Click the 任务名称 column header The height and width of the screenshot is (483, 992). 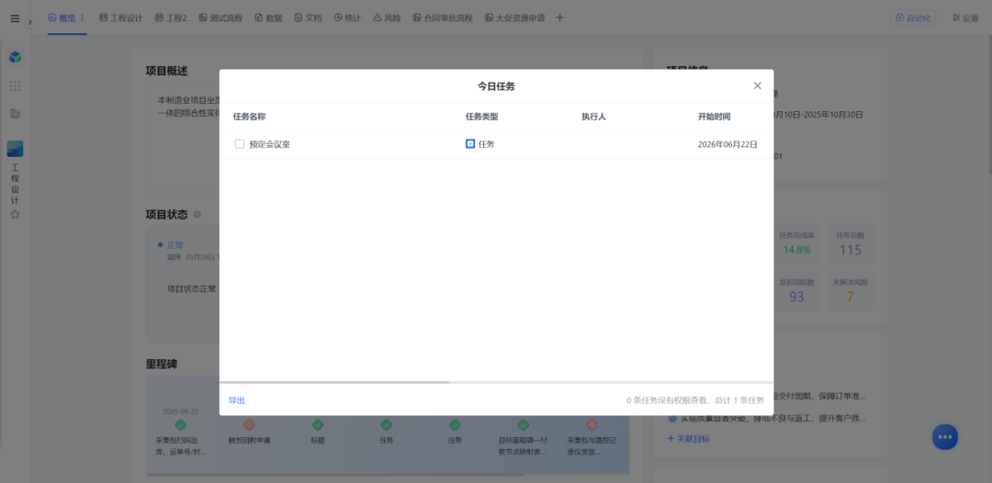click(x=249, y=117)
